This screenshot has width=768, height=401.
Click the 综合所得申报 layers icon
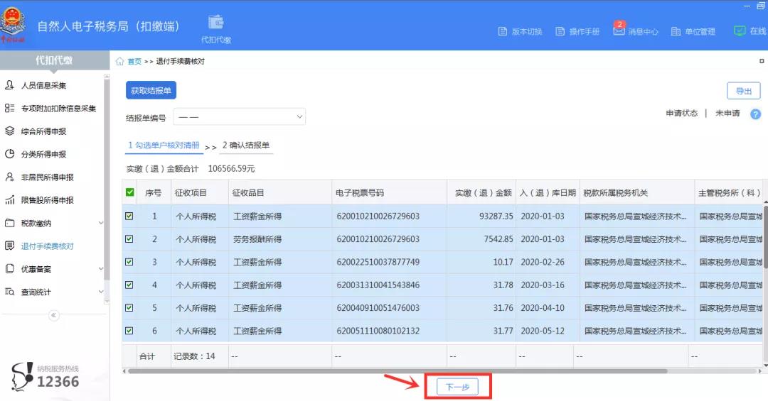coord(9,131)
